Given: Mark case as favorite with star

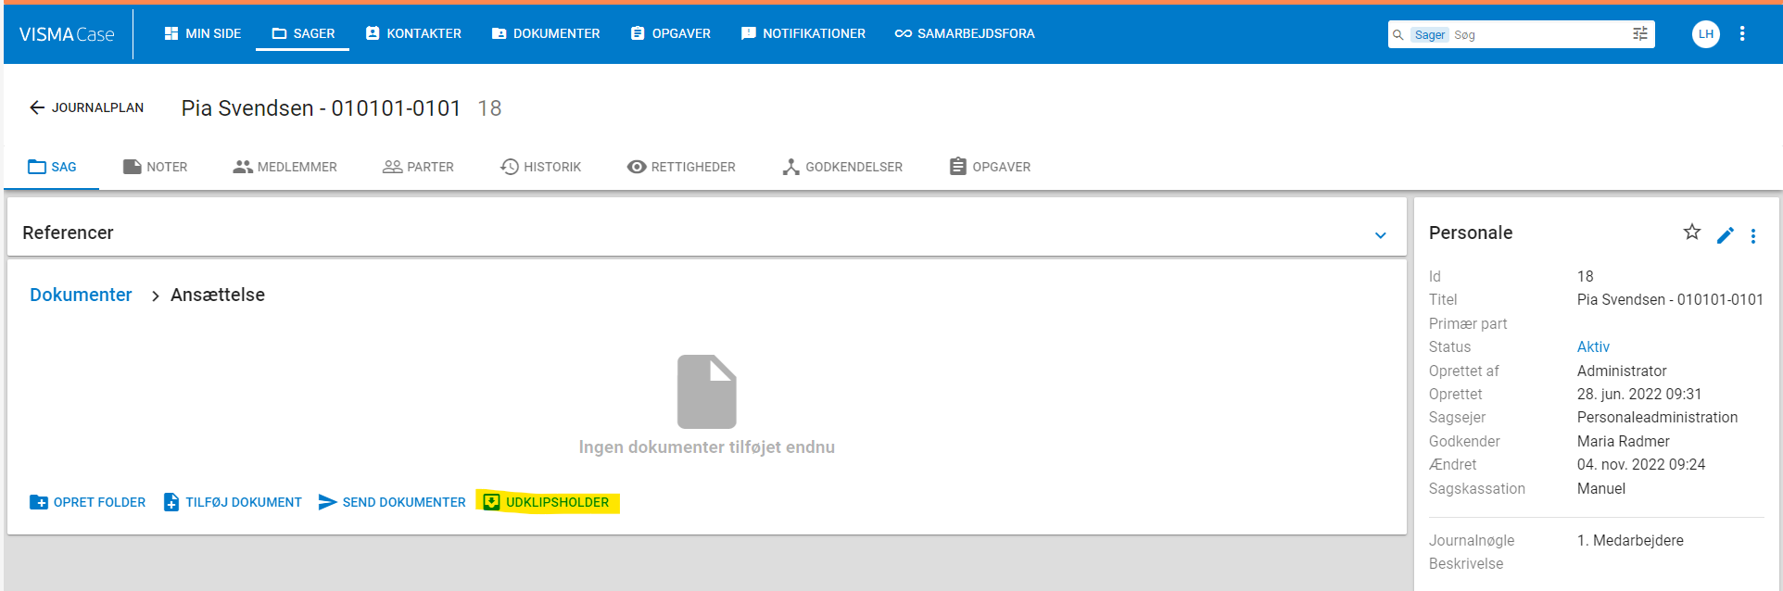Looking at the screenshot, I should (x=1692, y=233).
